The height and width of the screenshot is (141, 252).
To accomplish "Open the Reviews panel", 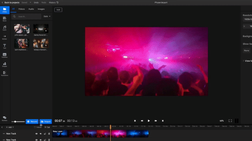I will pyautogui.click(x=4, y=119).
